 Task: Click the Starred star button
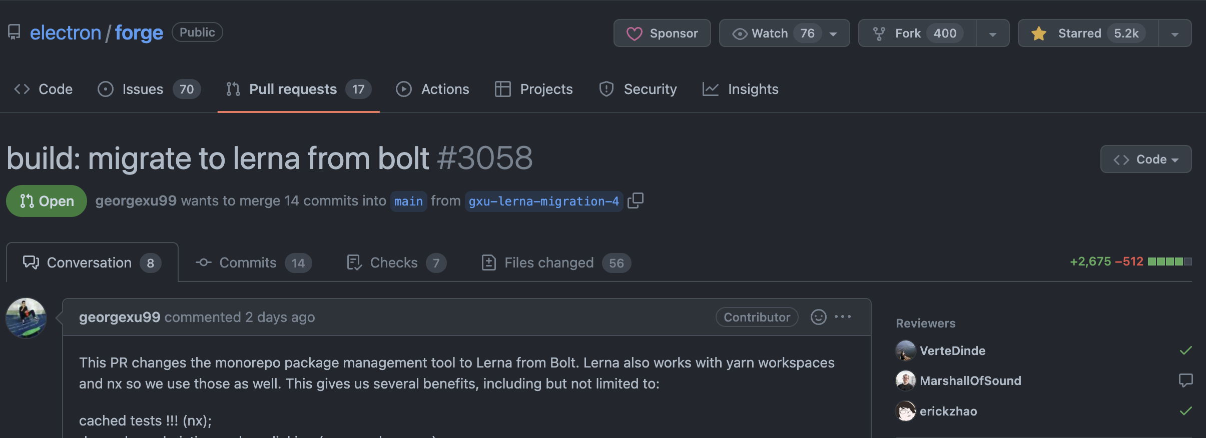point(1088,33)
